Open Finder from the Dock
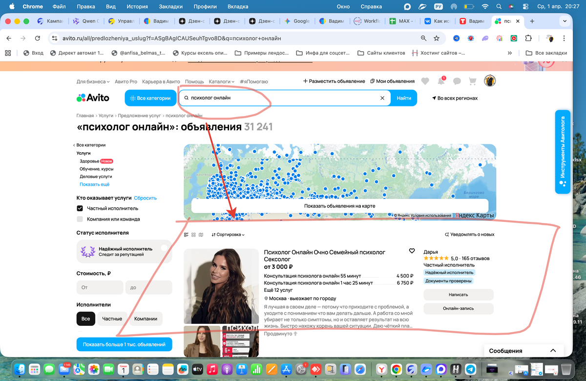The height and width of the screenshot is (381, 586). (x=20, y=369)
